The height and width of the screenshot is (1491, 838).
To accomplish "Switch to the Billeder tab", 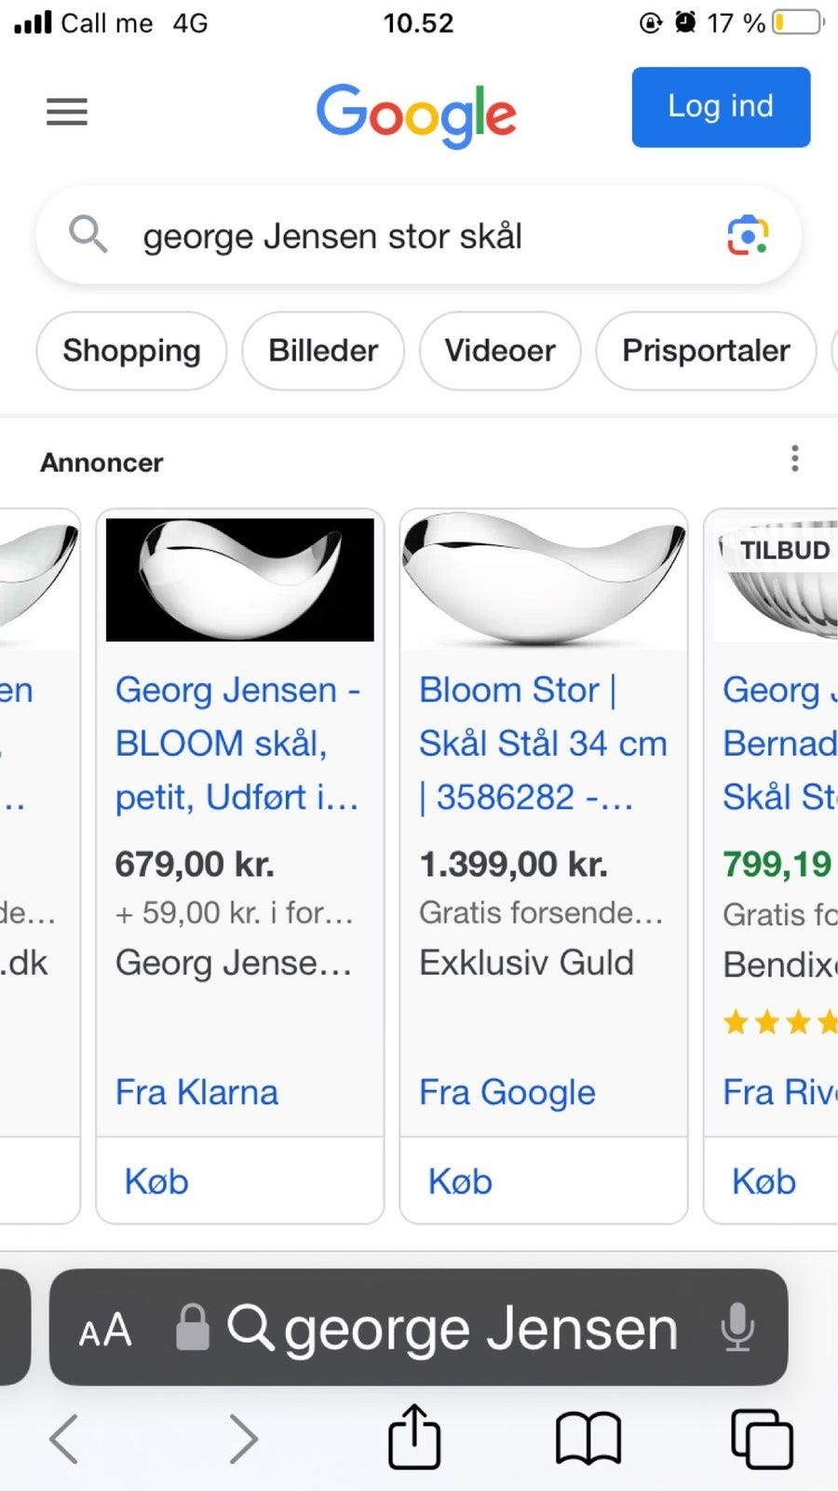I will click(323, 351).
